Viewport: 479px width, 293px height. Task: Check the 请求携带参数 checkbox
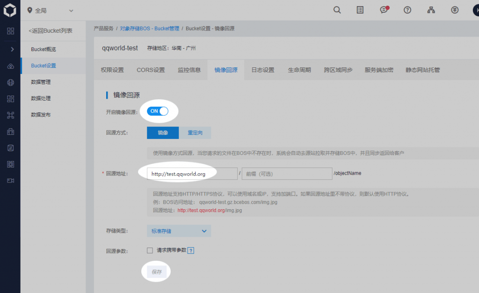point(150,250)
